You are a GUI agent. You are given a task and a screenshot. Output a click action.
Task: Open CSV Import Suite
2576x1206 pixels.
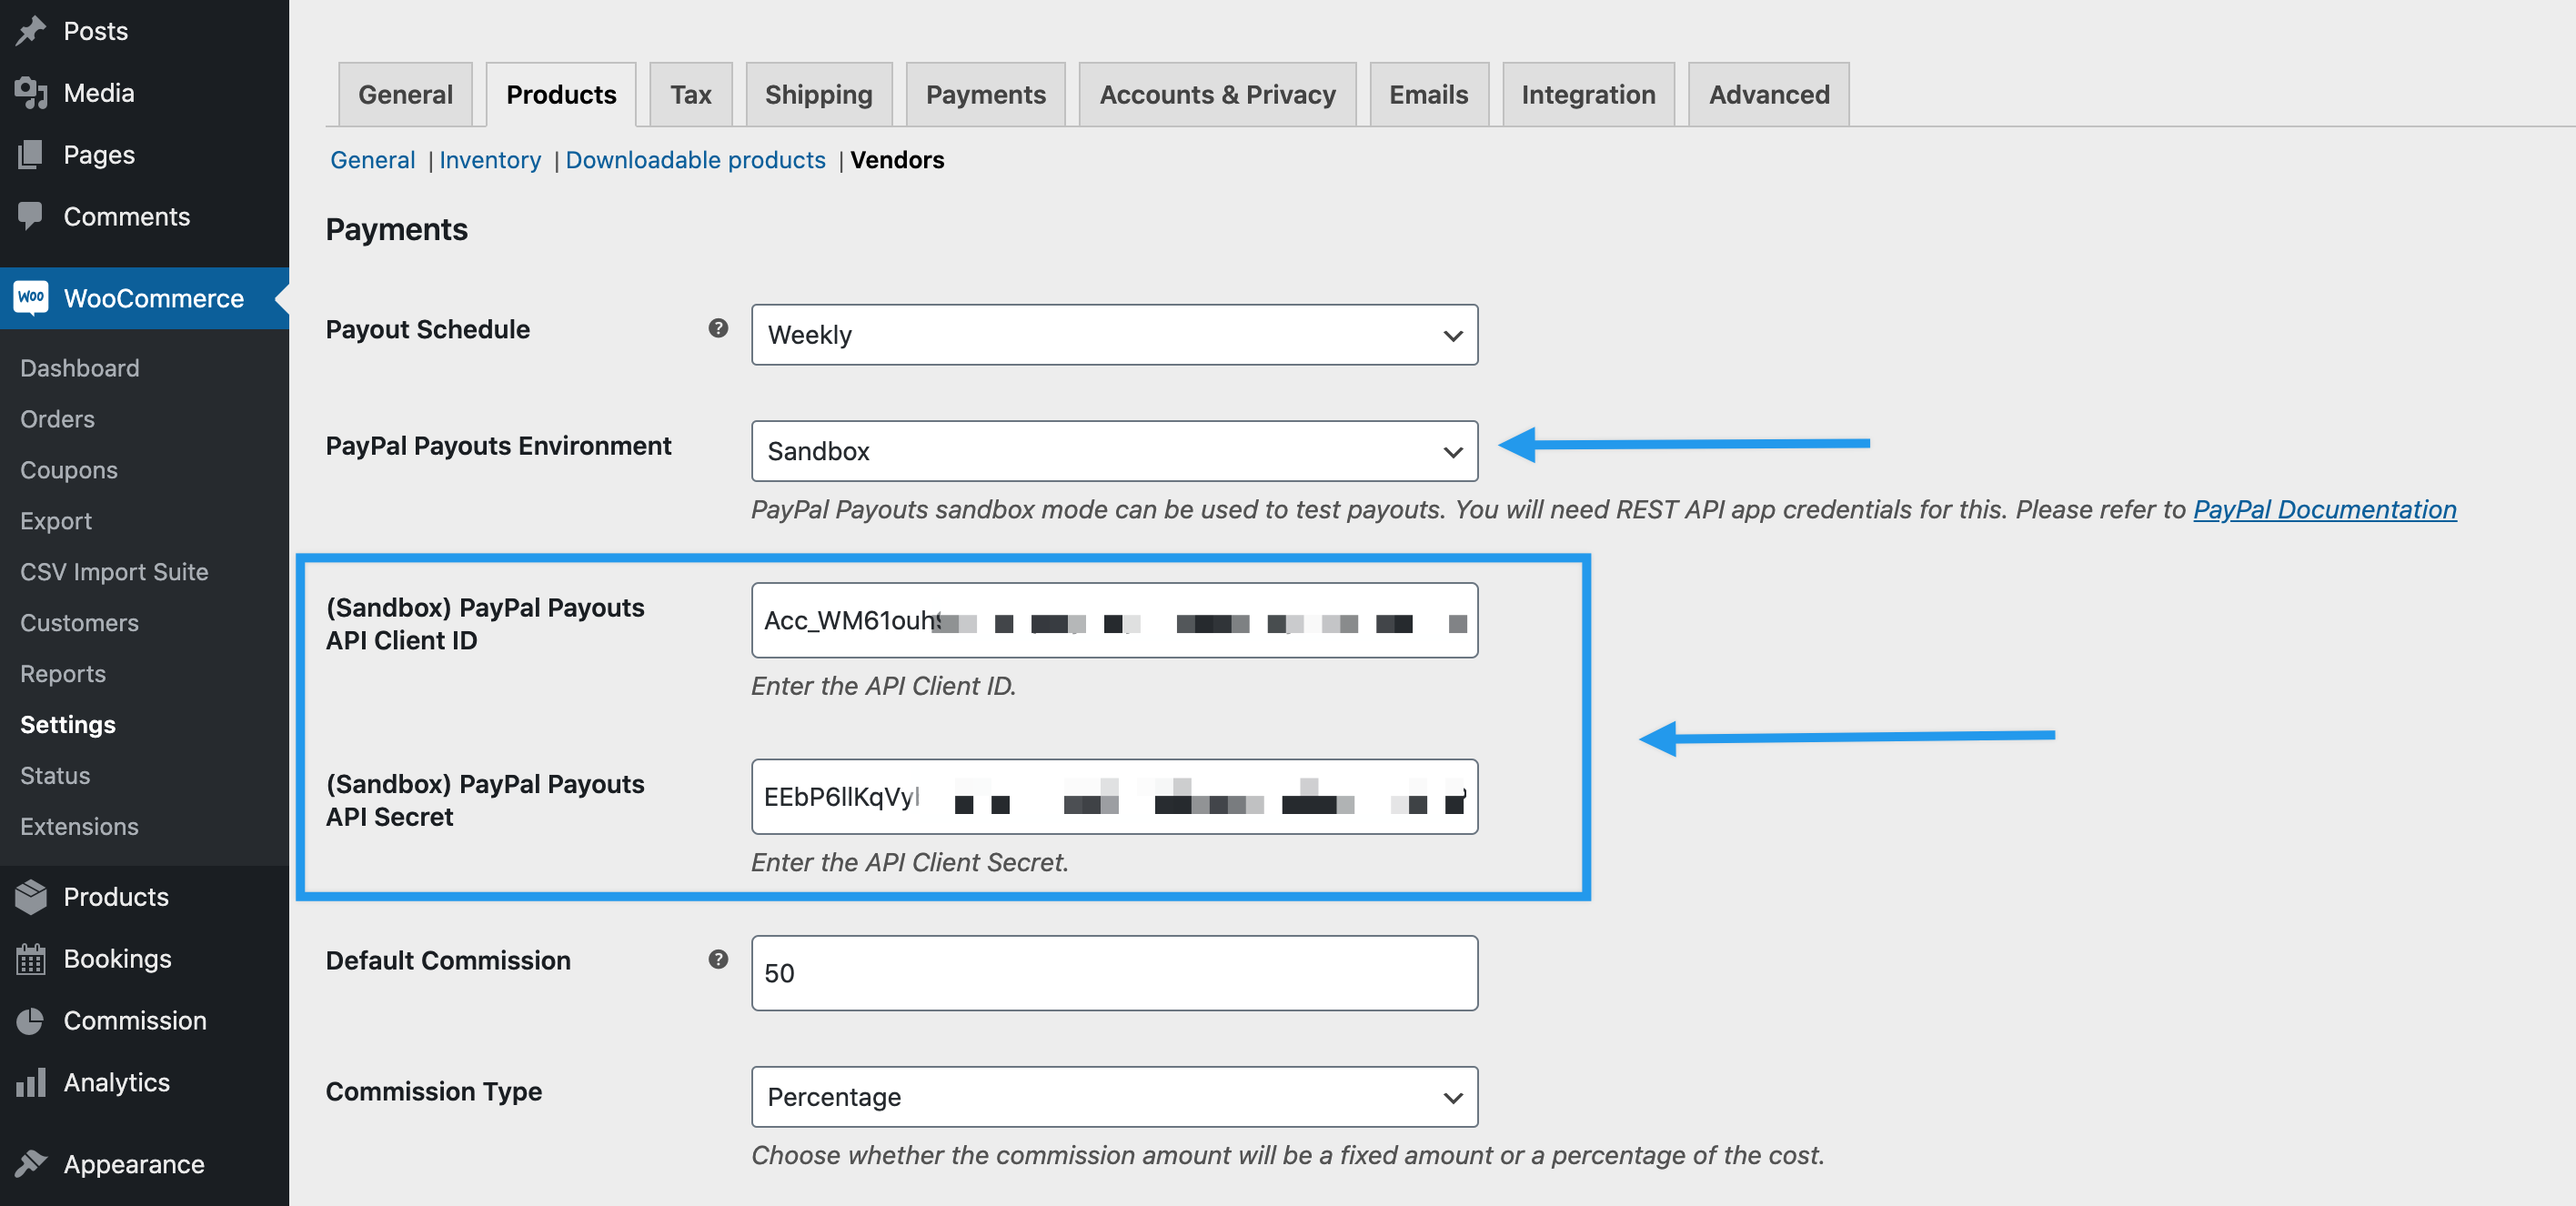[114, 571]
